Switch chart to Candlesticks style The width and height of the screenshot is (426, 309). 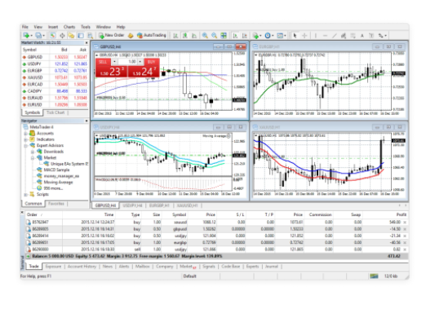pyautogui.click(x=185, y=35)
